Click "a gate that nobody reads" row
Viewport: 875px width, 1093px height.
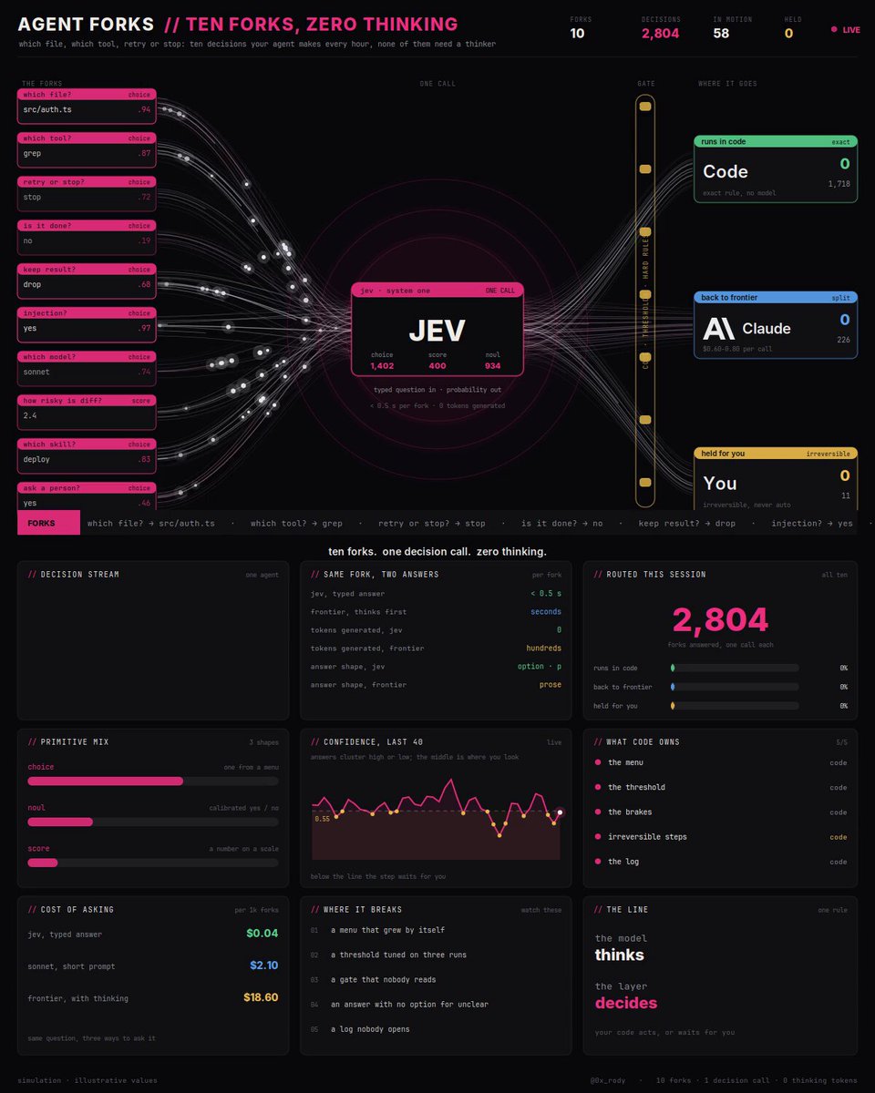coord(436,979)
